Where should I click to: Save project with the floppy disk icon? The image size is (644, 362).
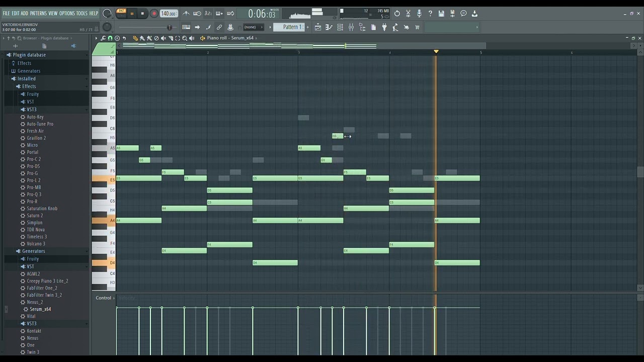[441, 14]
